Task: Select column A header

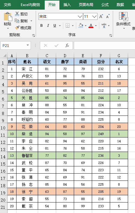Action: pyautogui.click(x=12, y=56)
